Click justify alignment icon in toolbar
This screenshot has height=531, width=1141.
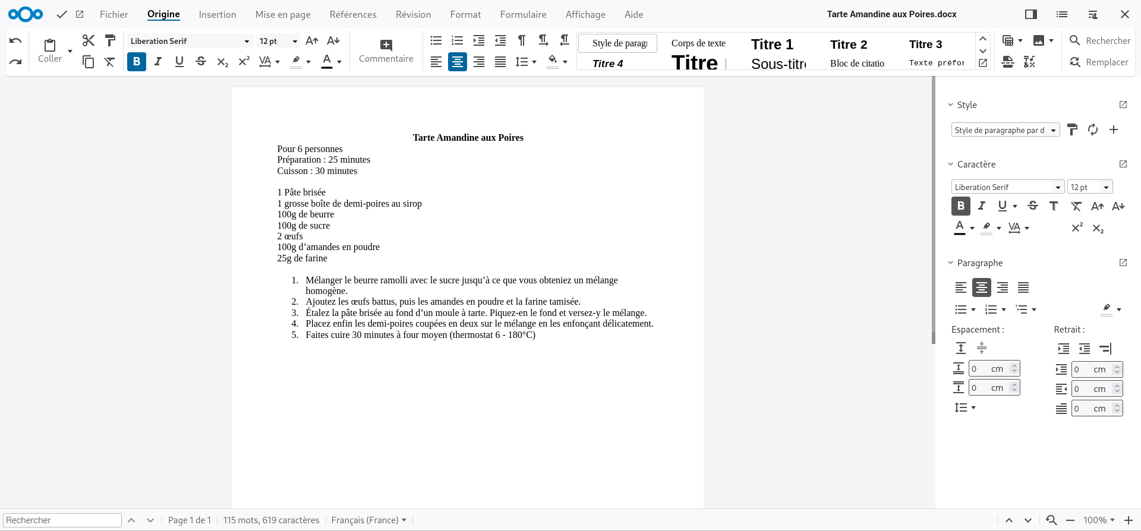(500, 62)
